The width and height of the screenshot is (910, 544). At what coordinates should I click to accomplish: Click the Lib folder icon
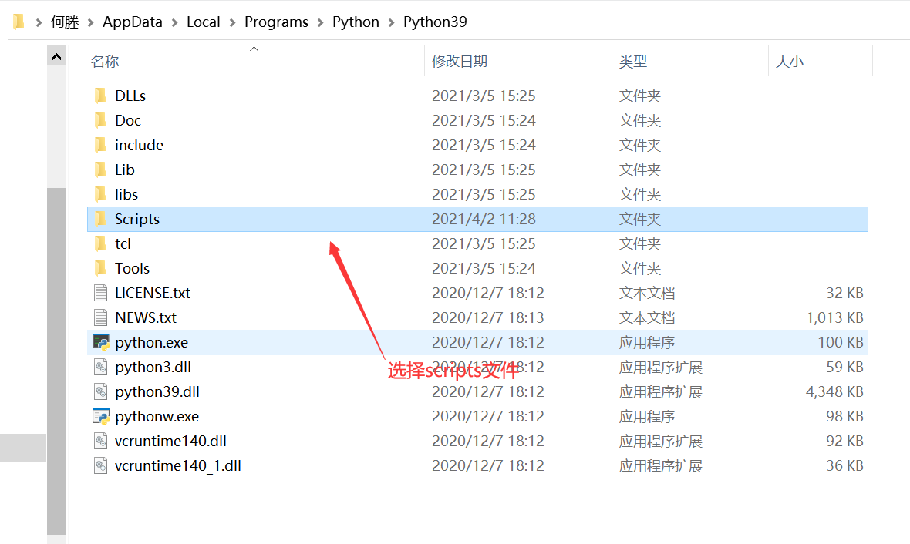[100, 170]
